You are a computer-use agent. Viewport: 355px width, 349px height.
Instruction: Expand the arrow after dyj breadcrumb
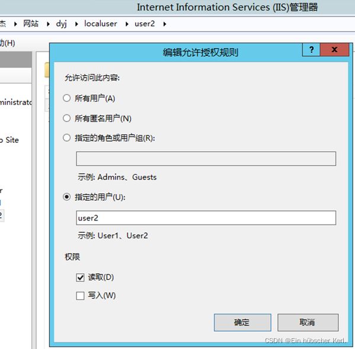click(76, 24)
